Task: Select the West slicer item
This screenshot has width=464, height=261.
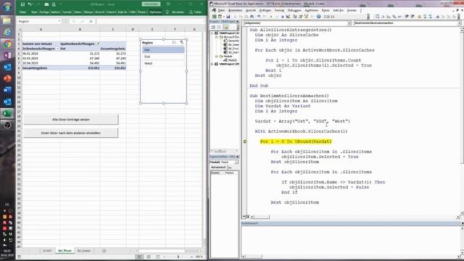Action: coord(163,63)
